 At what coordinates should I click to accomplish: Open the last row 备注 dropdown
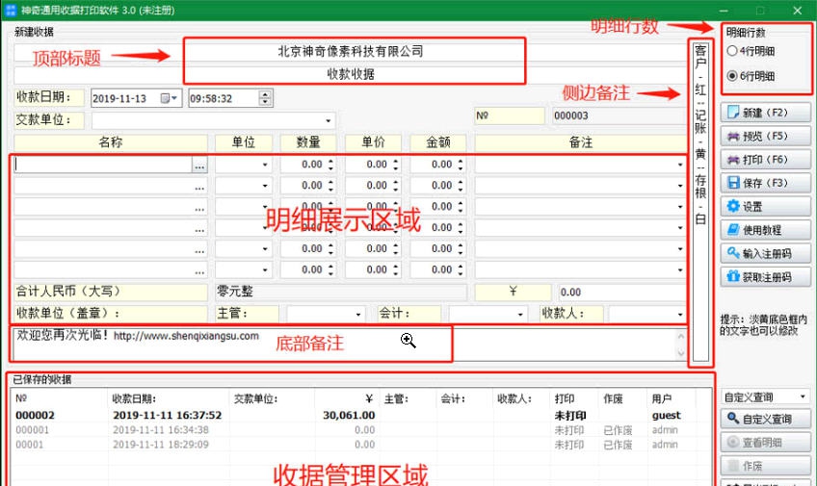680,270
